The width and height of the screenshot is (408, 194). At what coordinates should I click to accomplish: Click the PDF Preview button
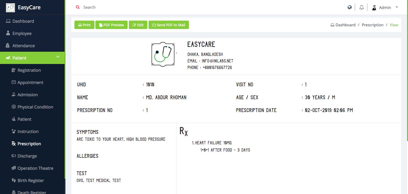(111, 25)
